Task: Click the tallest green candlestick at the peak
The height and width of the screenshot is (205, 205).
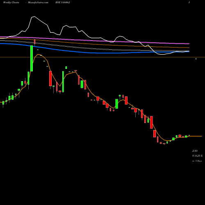Action: click(32, 58)
